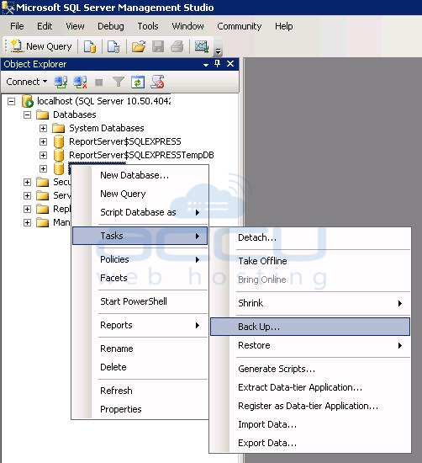Open Object Explorer window position dropdown
Image resolution: width=422 pixels, height=463 pixels.
click(206, 64)
